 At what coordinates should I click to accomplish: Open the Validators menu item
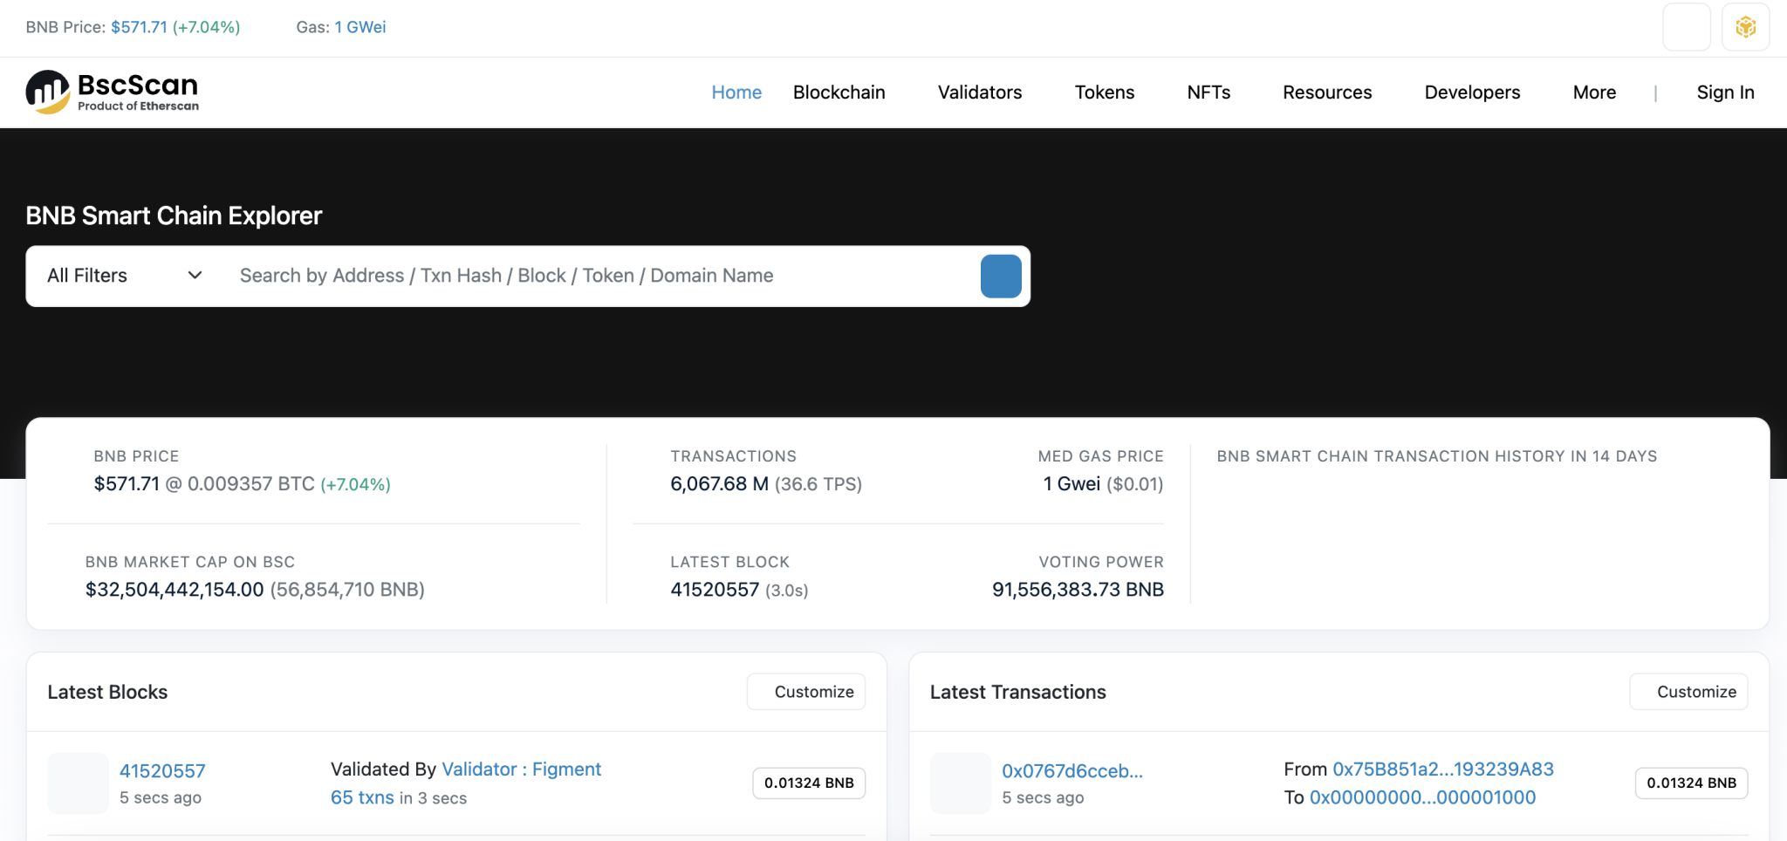(x=979, y=92)
